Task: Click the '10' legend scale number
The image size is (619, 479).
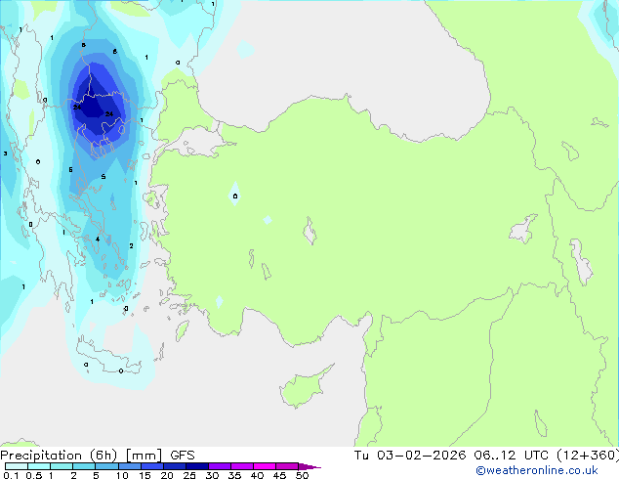Action: click(122, 475)
